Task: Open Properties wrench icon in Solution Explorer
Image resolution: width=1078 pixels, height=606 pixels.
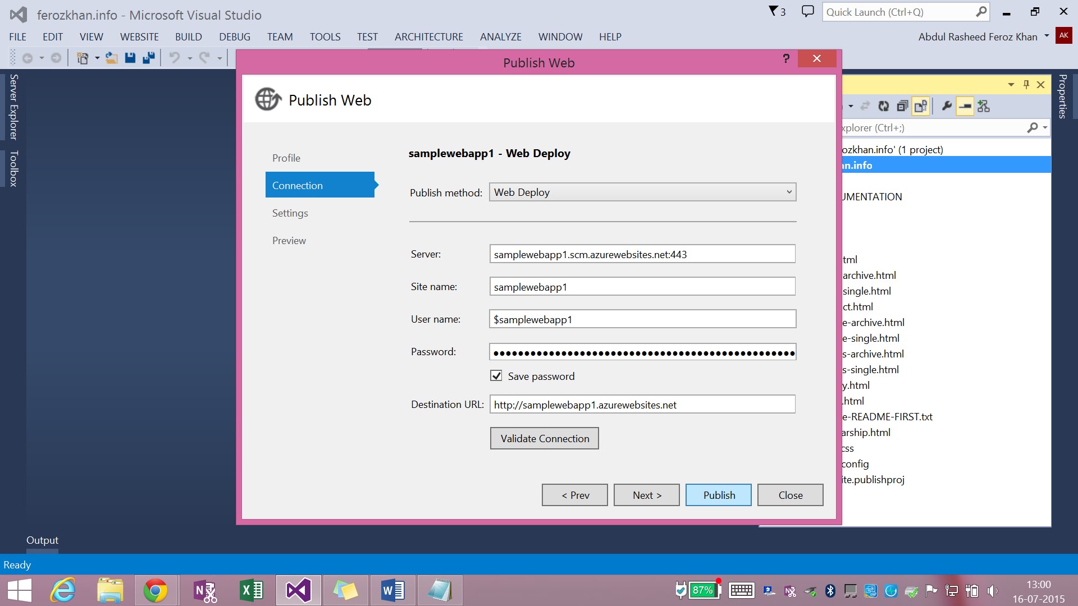Action: pos(947,106)
